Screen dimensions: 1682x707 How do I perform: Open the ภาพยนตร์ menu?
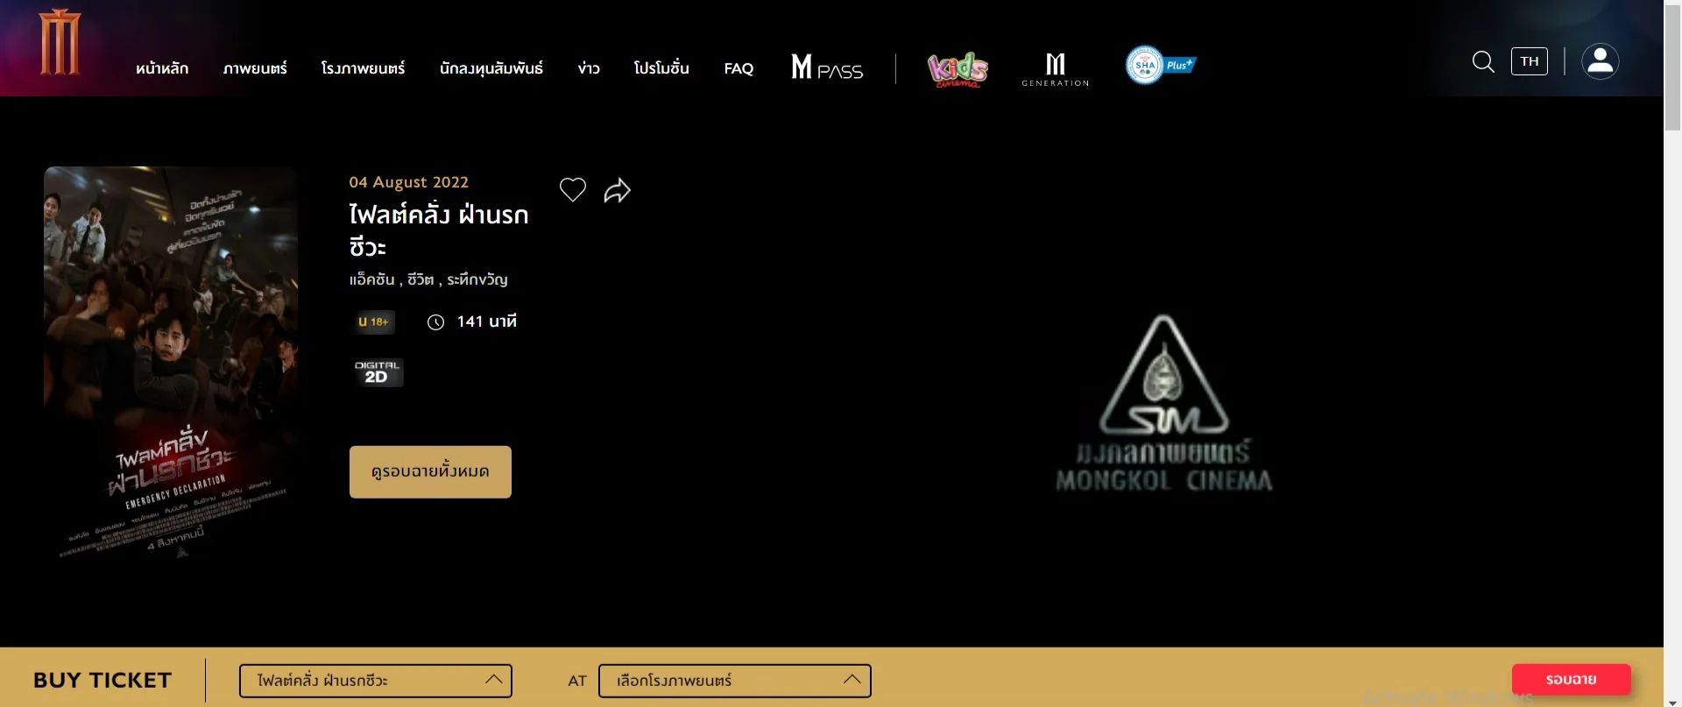pos(255,68)
